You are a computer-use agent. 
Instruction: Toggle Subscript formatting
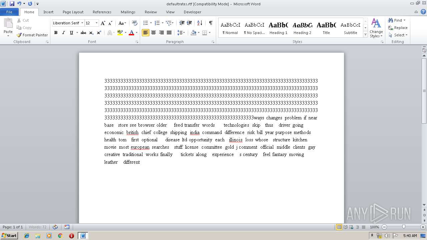click(91, 33)
